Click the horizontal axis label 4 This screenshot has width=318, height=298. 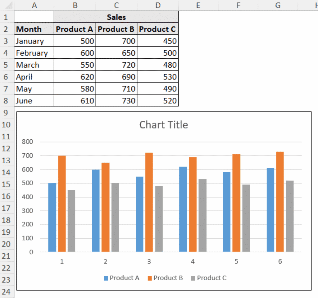click(193, 261)
